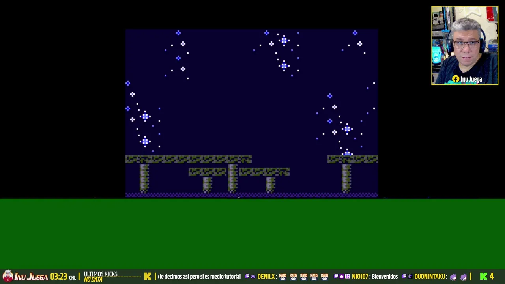
Task: Click the Facebook icon on the webcam overlay
Action: click(456, 79)
